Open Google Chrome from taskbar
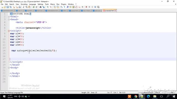Screen dimensions: 177x99 coord(136,97)
